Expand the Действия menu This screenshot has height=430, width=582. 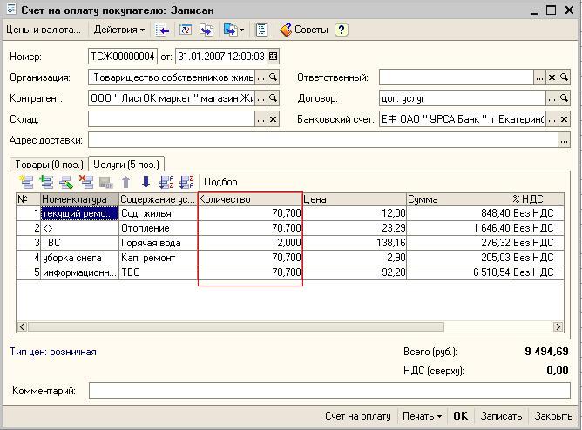click(118, 30)
